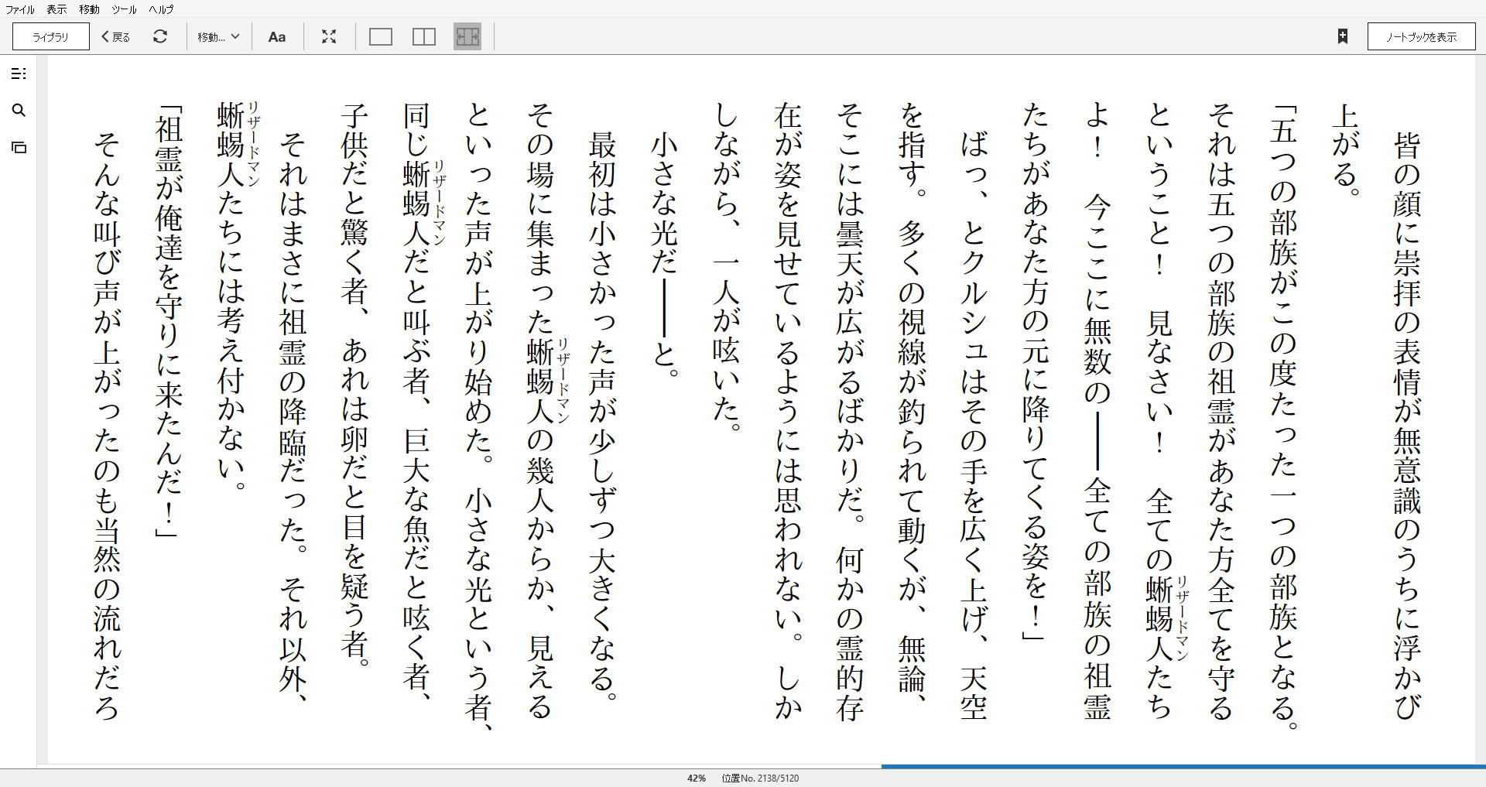Open the table of contents sidebar
The width and height of the screenshot is (1486, 787).
click(19, 74)
